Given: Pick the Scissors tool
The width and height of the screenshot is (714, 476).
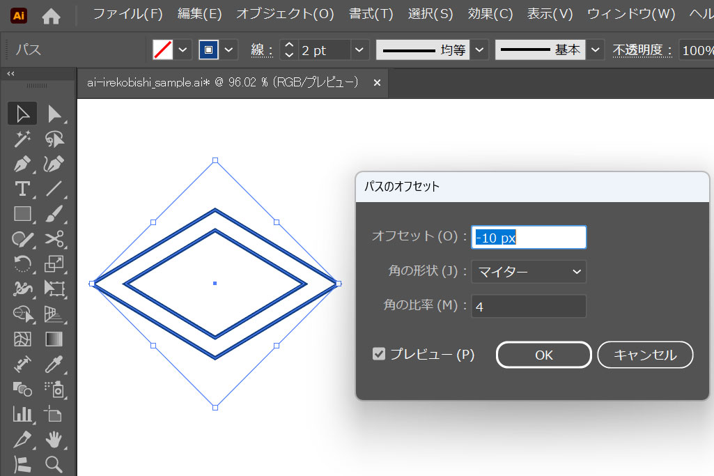Looking at the screenshot, I should [x=54, y=239].
